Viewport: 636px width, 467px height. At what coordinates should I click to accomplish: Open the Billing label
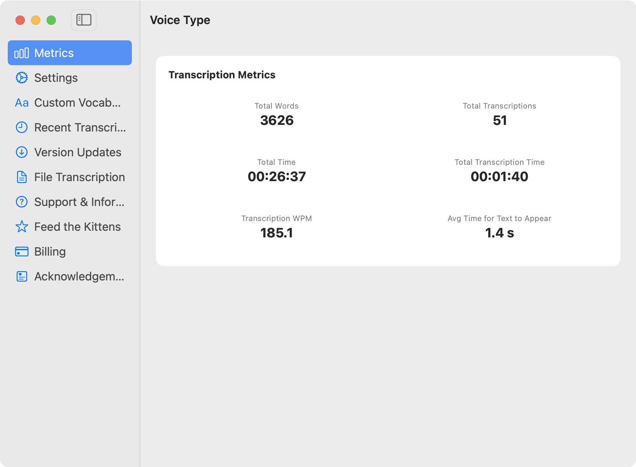pos(50,252)
